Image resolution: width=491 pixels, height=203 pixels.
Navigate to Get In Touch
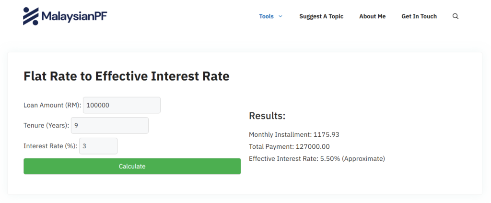(x=419, y=16)
